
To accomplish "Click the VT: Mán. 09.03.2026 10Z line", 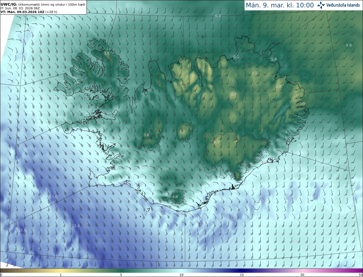I will point(29,12).
